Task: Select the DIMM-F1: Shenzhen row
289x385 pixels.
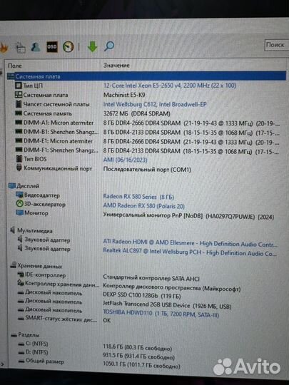Action: pos(57,150)
